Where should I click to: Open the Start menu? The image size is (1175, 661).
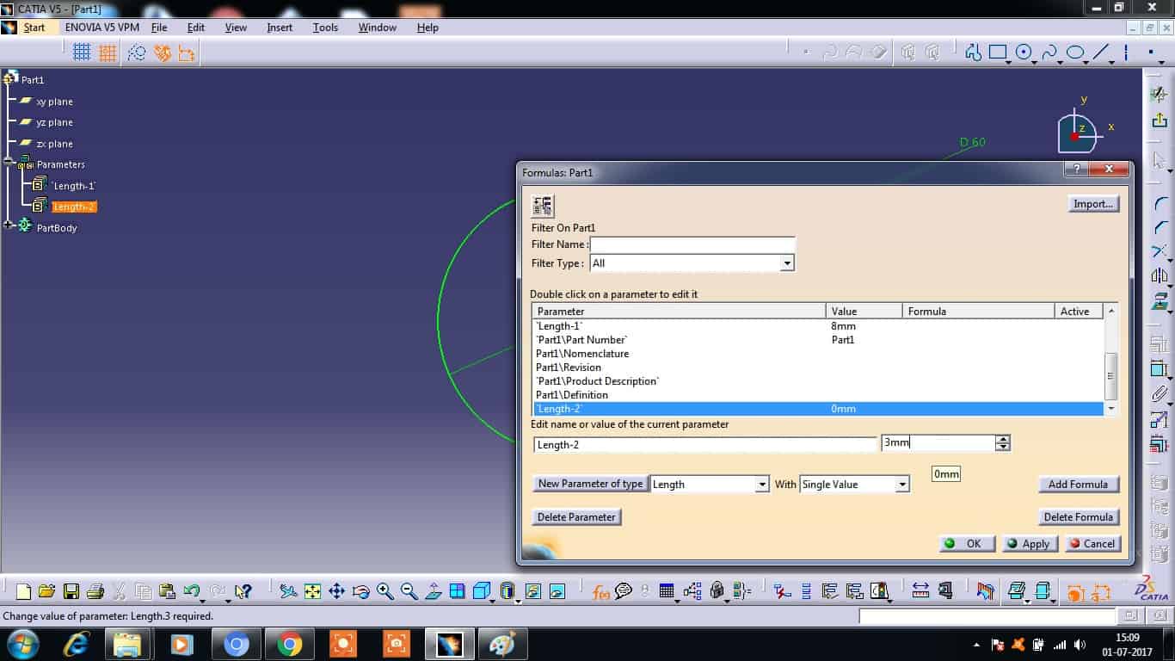coord(34,28)
